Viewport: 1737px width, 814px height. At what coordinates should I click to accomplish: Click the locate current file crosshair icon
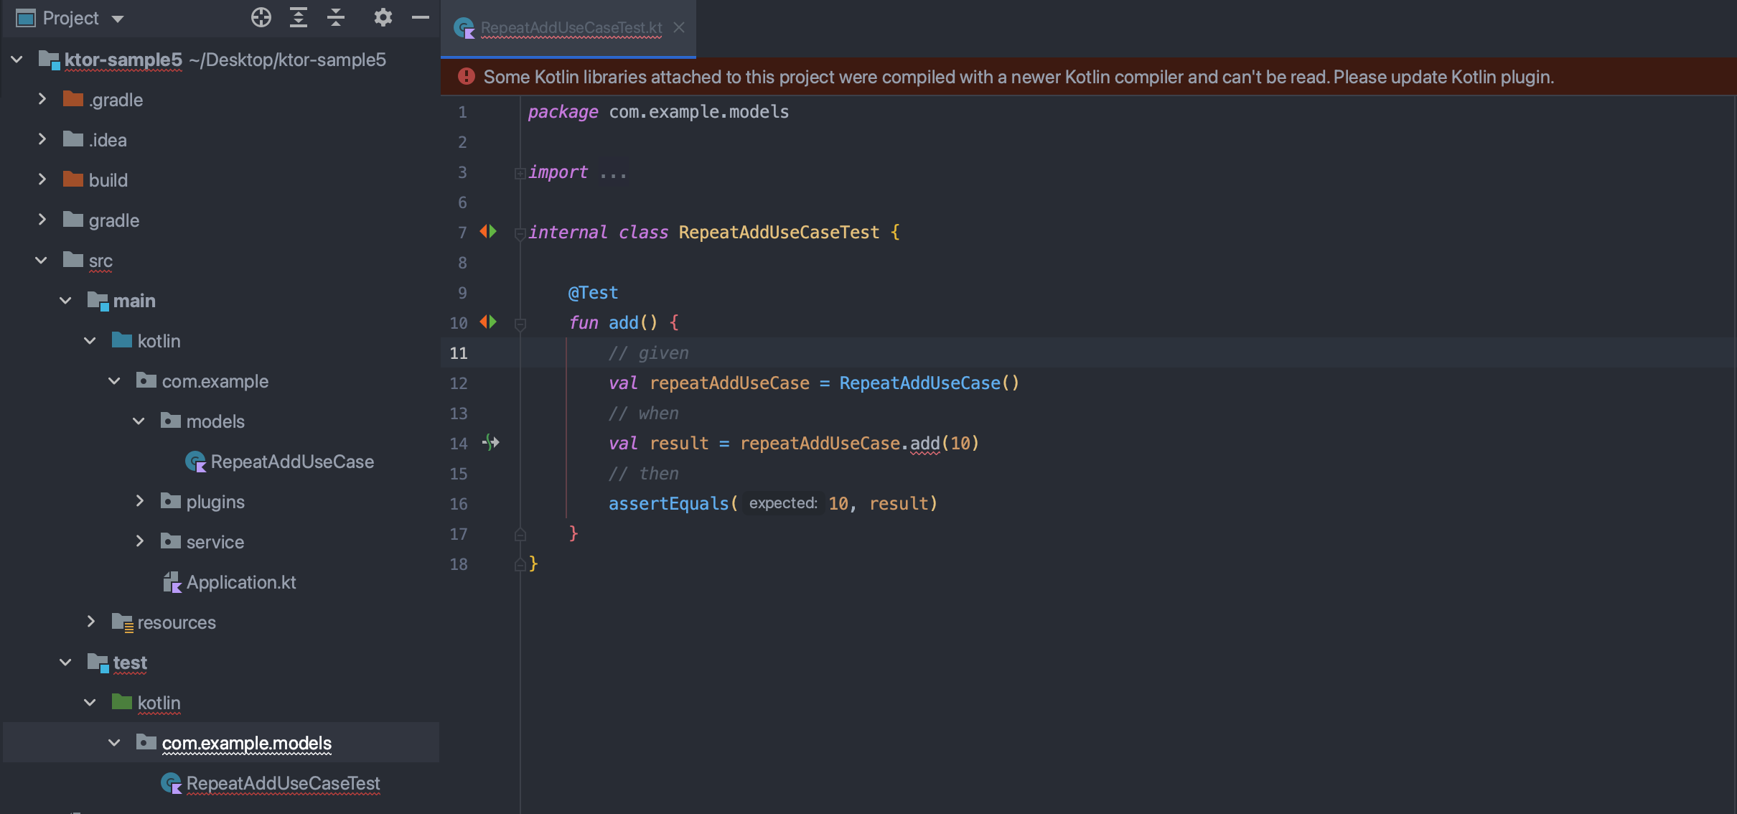point(261,18)
